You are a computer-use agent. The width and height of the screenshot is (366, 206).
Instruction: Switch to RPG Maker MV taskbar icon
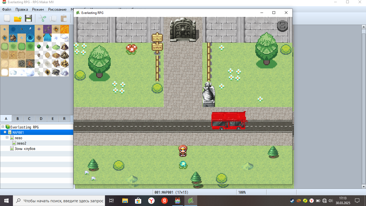click(178, 200)
